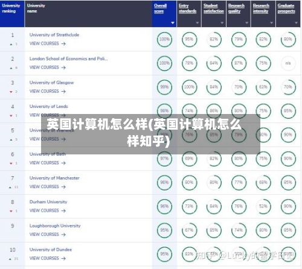Click LSE's n/a graduate prospects circle
This screenshot has height=269, width=302.
coord(288,63)
